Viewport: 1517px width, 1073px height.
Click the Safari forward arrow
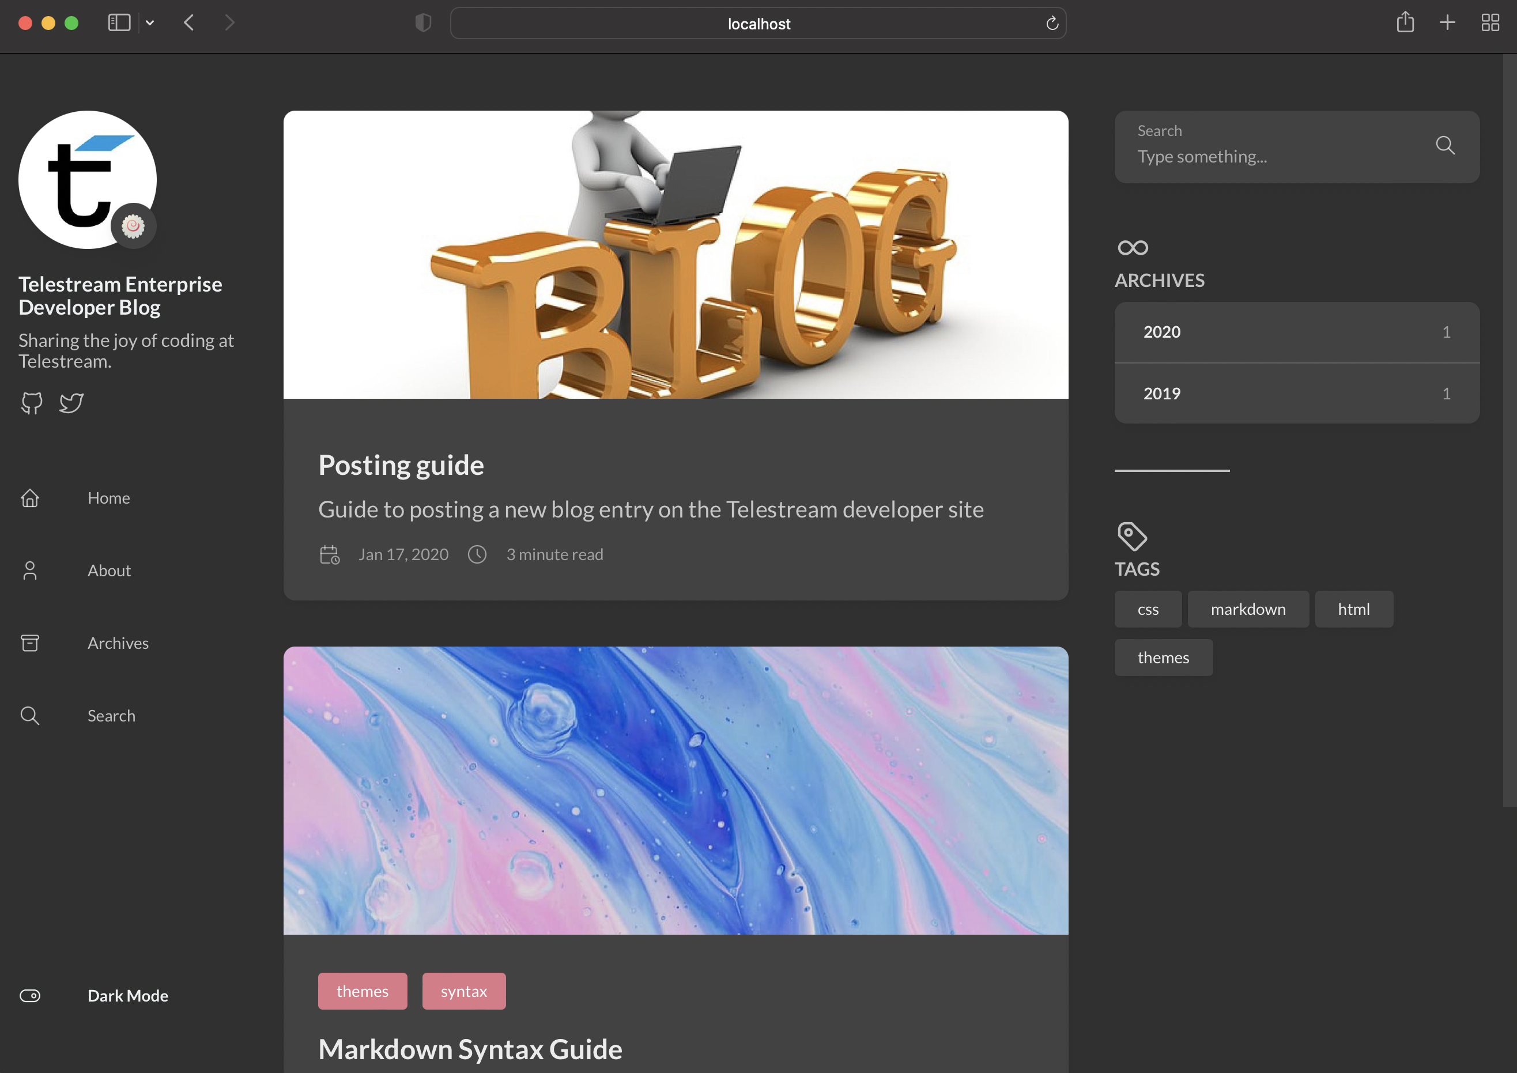pyautogui.click(x=229, y=23)
